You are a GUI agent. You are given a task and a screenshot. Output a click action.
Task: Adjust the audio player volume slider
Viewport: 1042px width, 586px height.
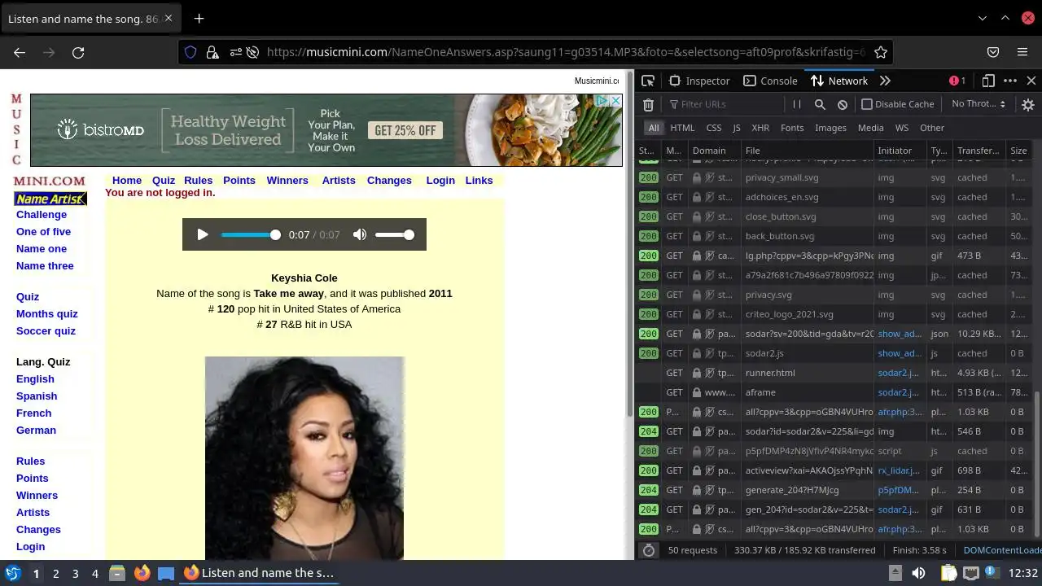[395, 234]
